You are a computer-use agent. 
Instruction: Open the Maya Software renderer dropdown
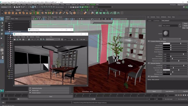click(53, 39)
